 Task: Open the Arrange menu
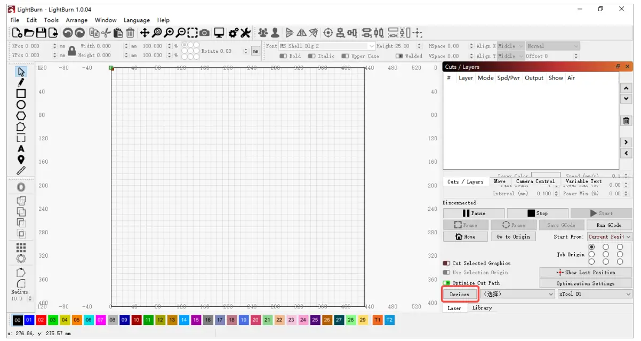(x=76, y=20)
